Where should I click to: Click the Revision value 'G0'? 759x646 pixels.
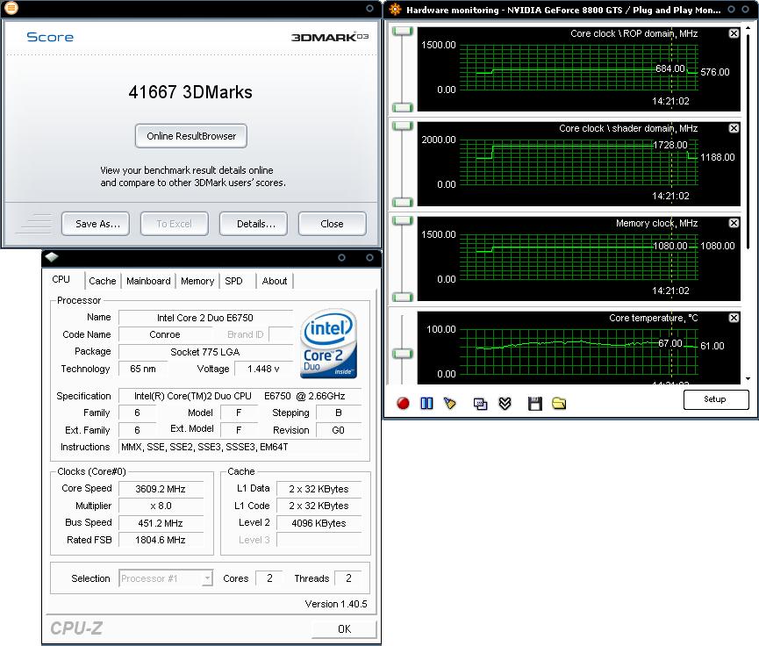pyautogui.click(x=338, y=430)
